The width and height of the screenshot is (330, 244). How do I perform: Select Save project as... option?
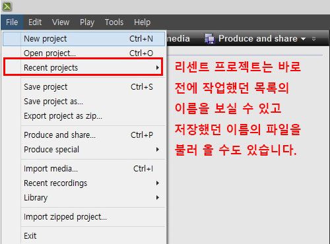(84, 102)
